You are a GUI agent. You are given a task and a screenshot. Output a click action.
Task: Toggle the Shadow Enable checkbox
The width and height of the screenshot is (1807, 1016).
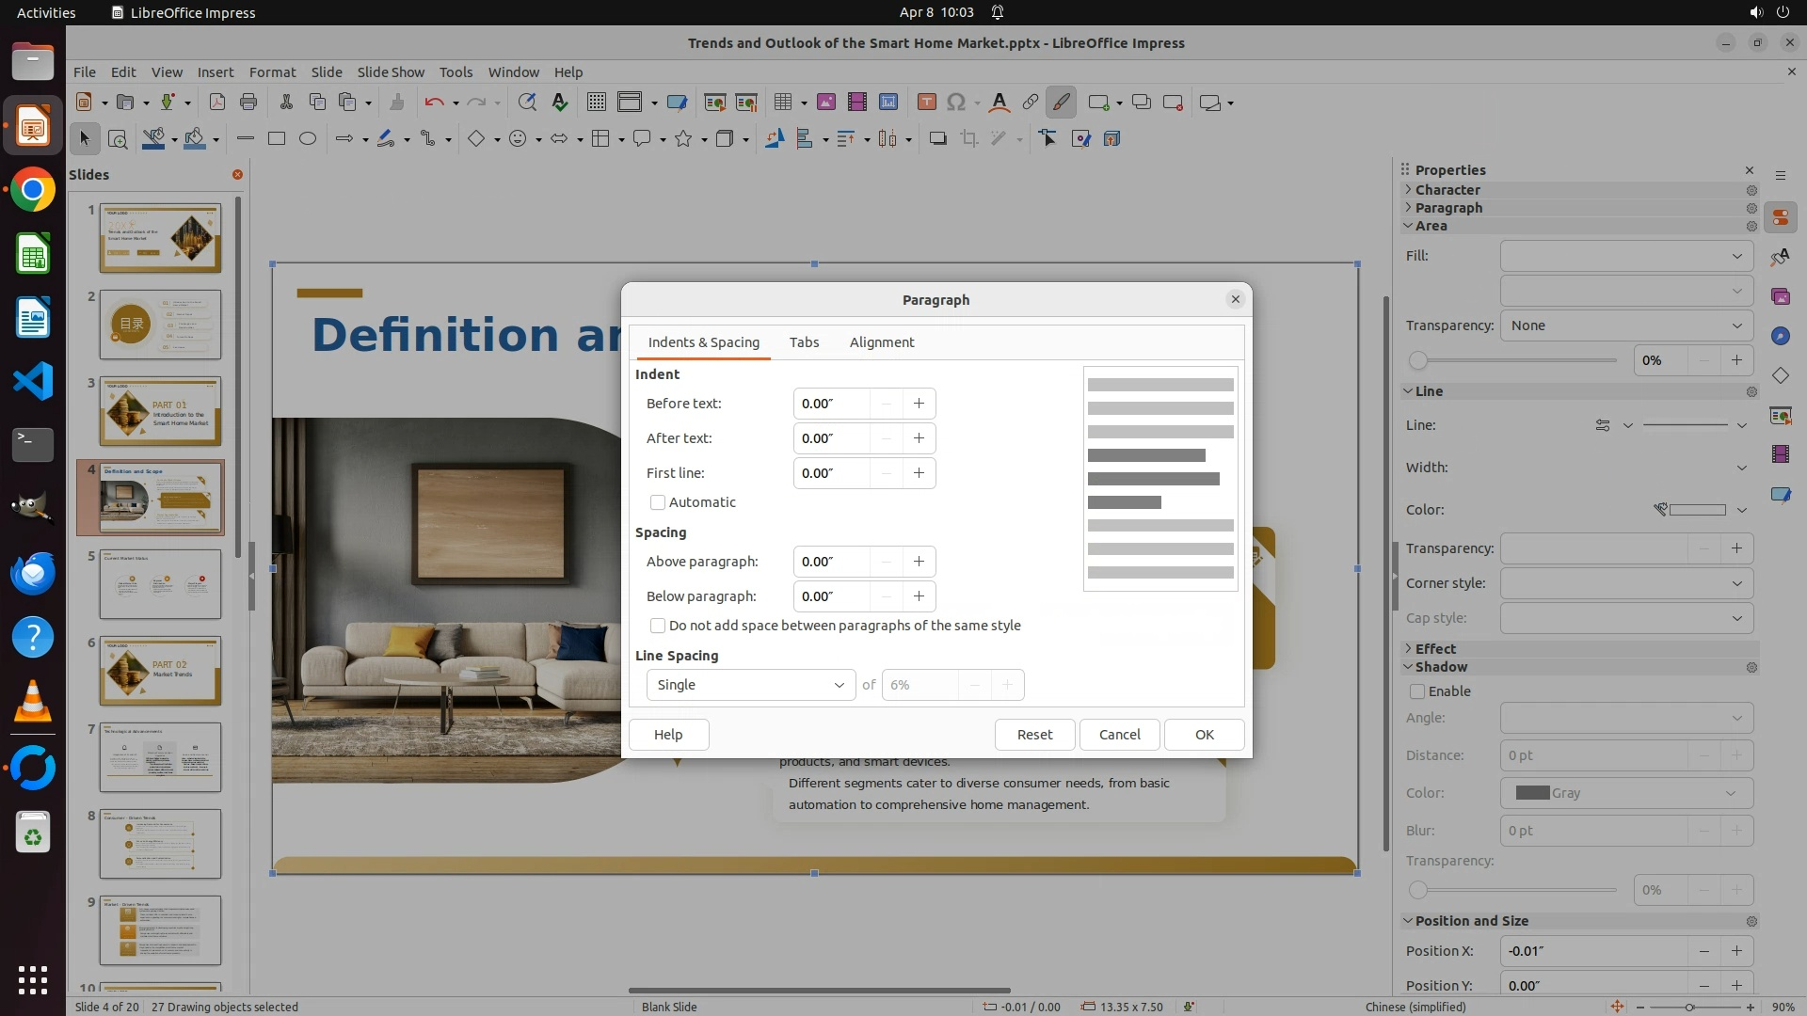tap(1417, 691)
